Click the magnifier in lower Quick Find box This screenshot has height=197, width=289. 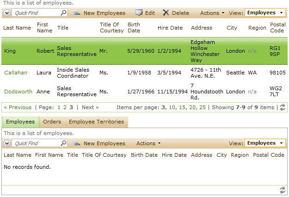pos(63,143)
